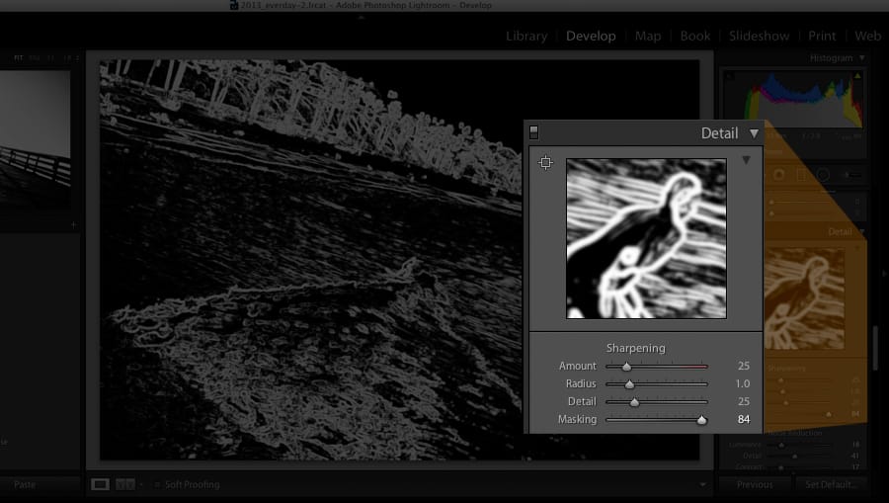
Task: Click the Navigator preview thumbnail
Action: (36, 138)
